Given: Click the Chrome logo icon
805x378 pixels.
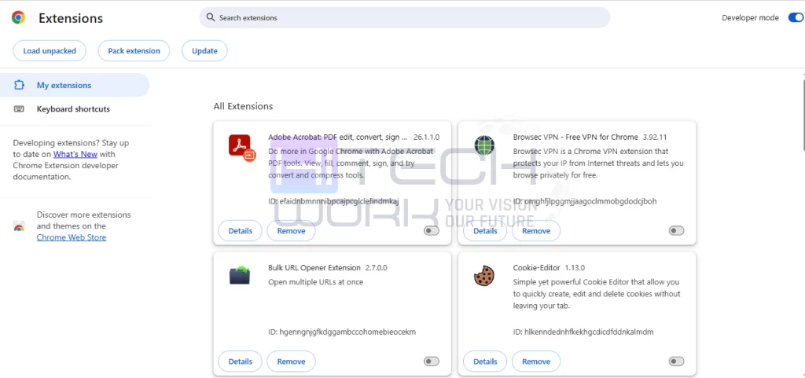Looking at the screenshot, I should point(19,18).
